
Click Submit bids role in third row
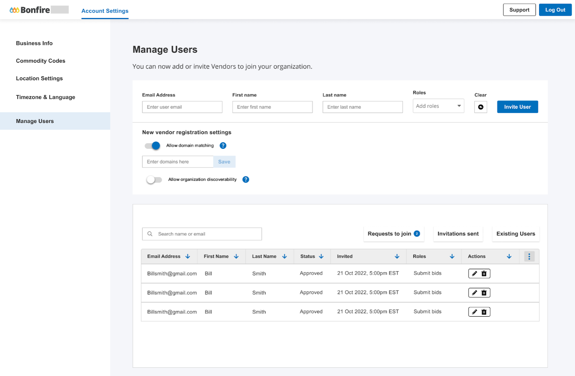[428, 312]
